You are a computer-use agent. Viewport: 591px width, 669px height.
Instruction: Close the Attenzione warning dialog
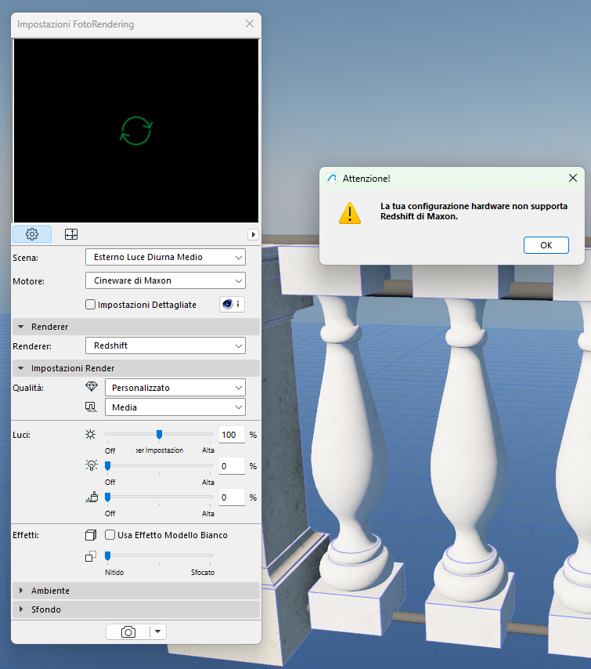click(573, 178)
